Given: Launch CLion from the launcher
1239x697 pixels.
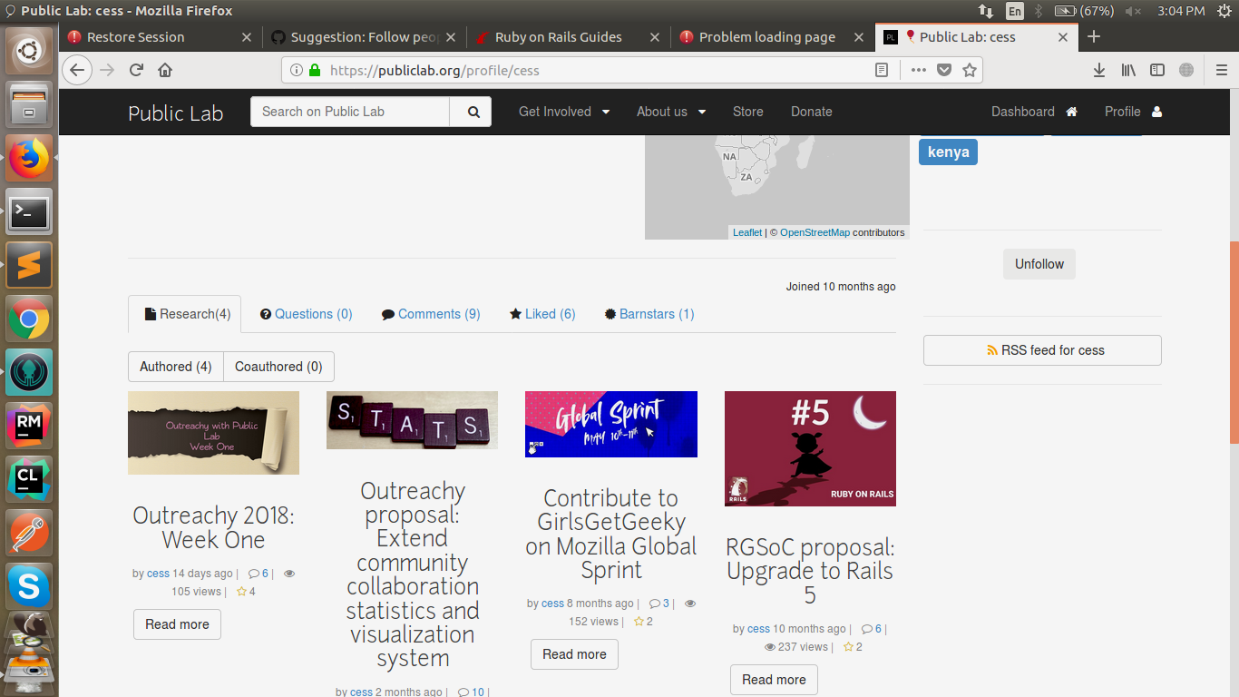Looking at the screenshot, I should pyautogui.click(x=29, y=480).
